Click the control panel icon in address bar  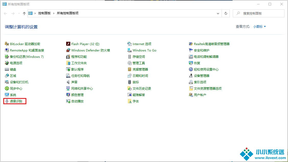(30, 13)
